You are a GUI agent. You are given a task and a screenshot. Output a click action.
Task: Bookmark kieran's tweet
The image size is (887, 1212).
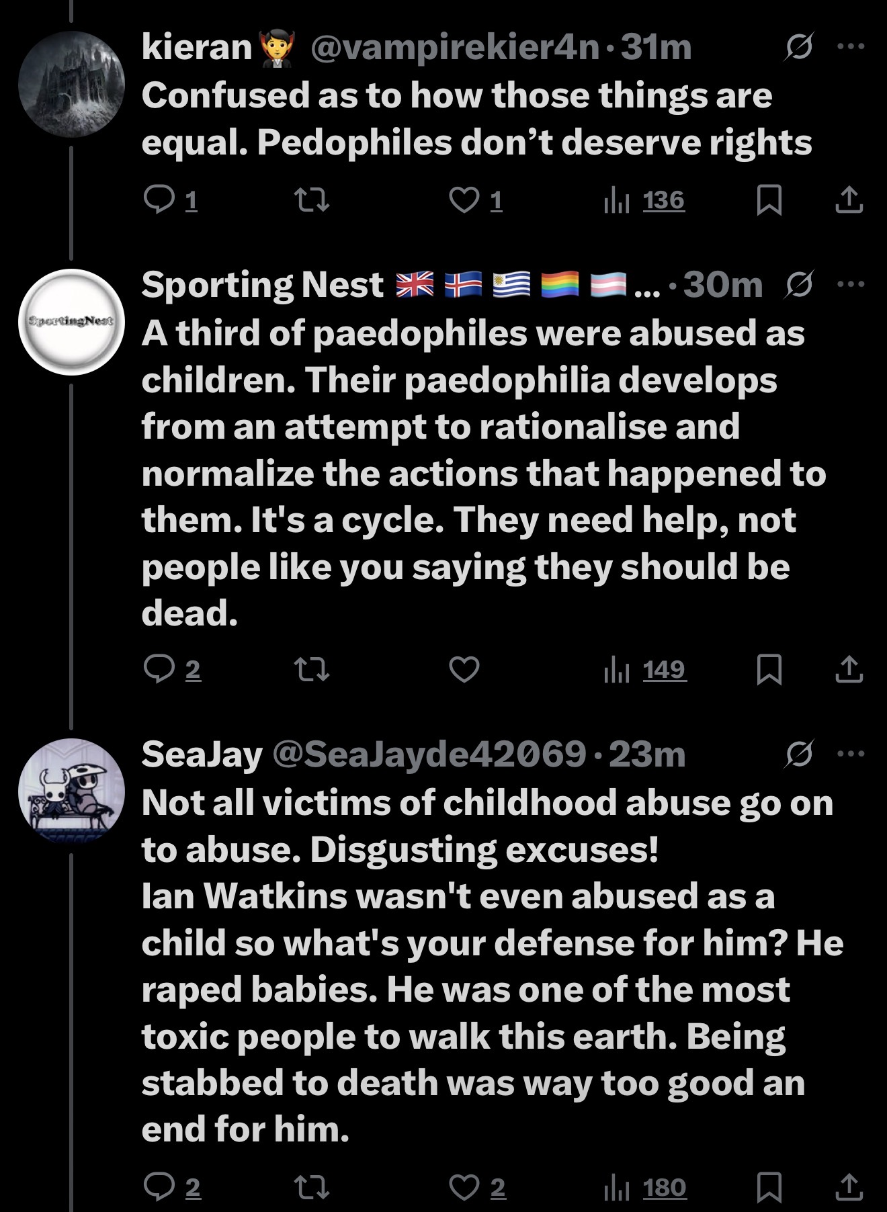(769, 200)
